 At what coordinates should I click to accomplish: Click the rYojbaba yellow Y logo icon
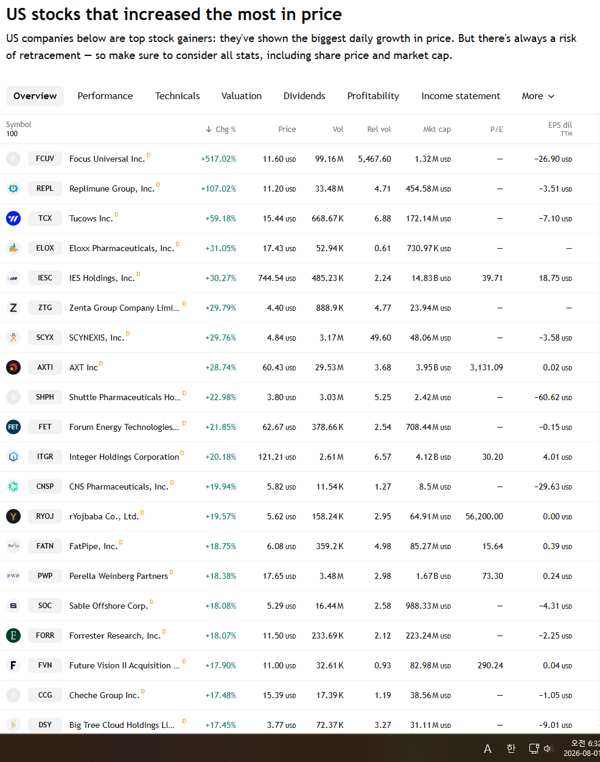point(13,516)
